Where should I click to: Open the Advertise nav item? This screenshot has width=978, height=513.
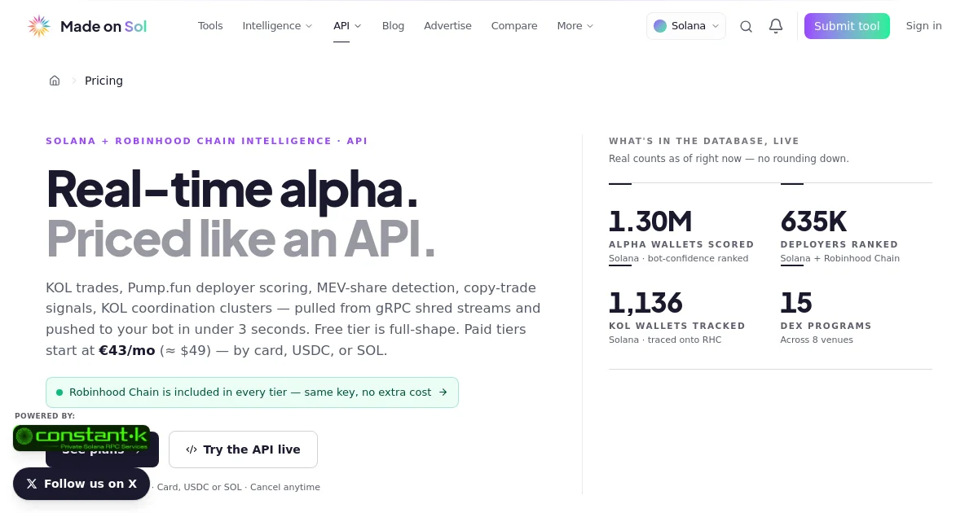(447, 26)
